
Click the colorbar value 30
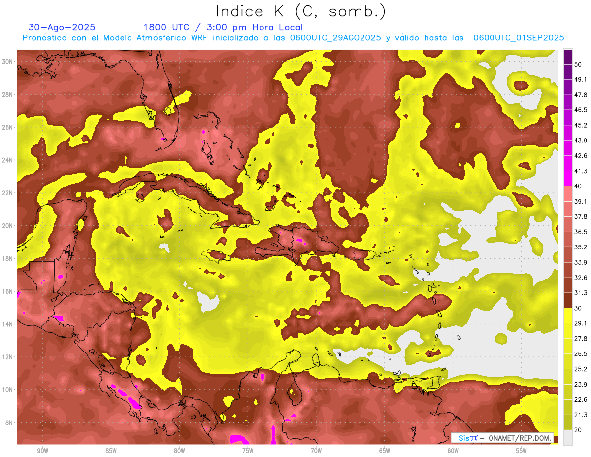pos(578,308)
